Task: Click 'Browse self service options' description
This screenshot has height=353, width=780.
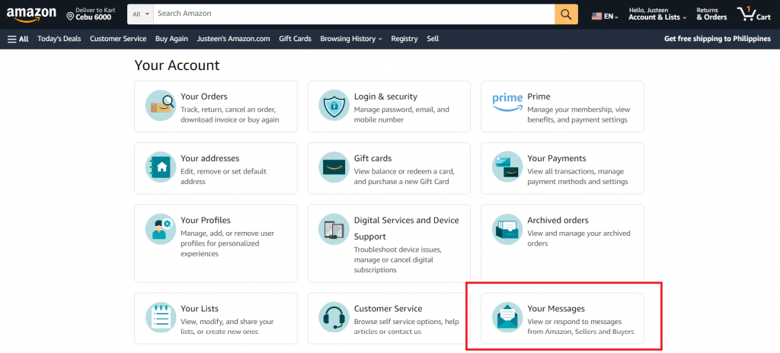Action: point(407,326)
